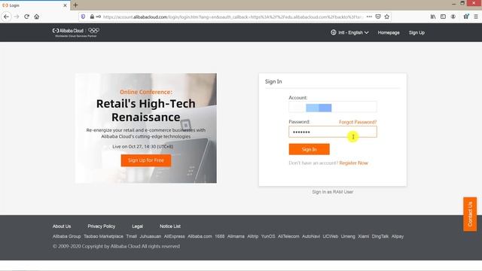Open the page actions three-dots menu
The width and height of the screenshot is (482, 271).
coord(369,17)
